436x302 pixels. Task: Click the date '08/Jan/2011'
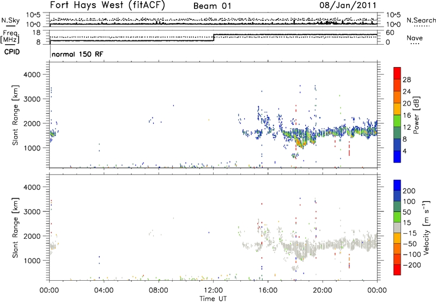348,5
